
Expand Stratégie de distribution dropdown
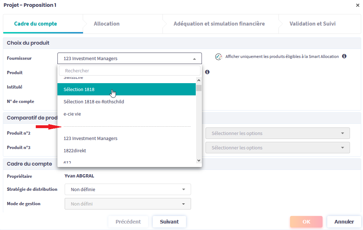click(x=128, y=189)
